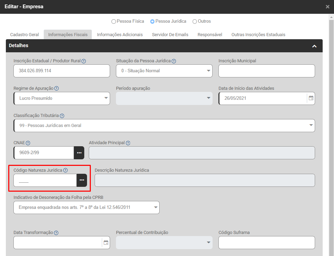Click the vertical scrollbar on the right
The width and height of the screenshot is (334, 256).
(331, 103)
